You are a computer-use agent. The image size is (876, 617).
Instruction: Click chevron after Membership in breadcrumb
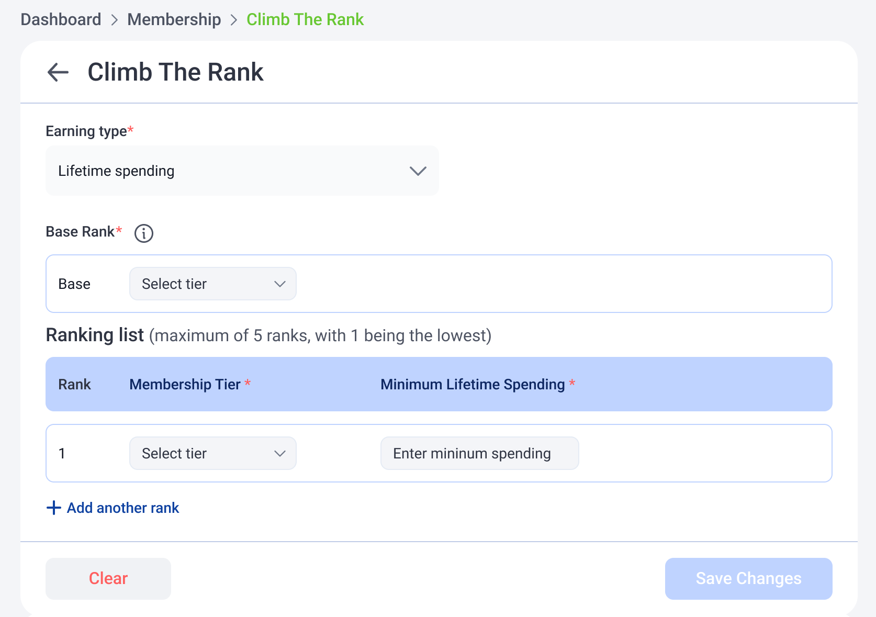coord(234,20)
